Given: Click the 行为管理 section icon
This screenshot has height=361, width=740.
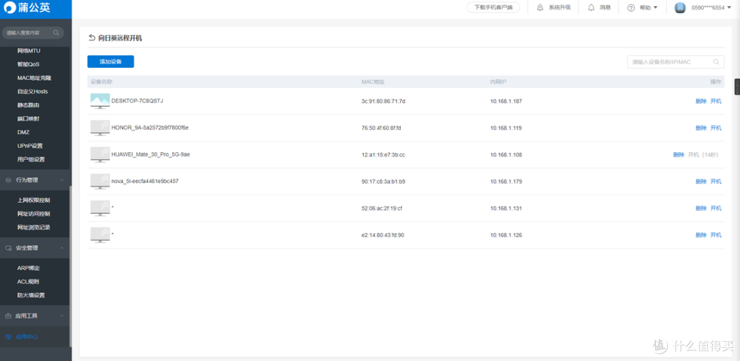Looking at the screenshot, I should [8, 179].
